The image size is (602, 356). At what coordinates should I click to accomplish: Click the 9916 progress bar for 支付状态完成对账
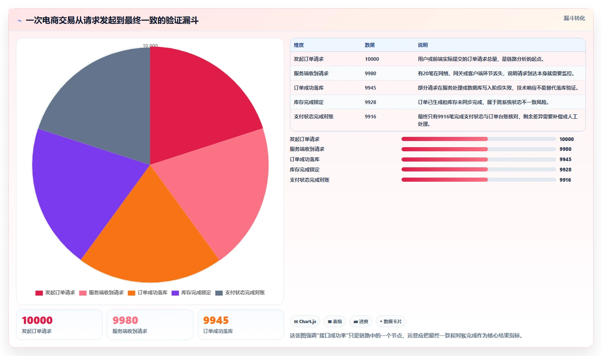click(478, 180)
